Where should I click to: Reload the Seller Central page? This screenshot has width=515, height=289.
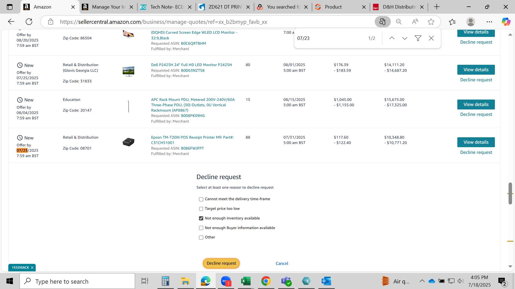pos(29,22)
